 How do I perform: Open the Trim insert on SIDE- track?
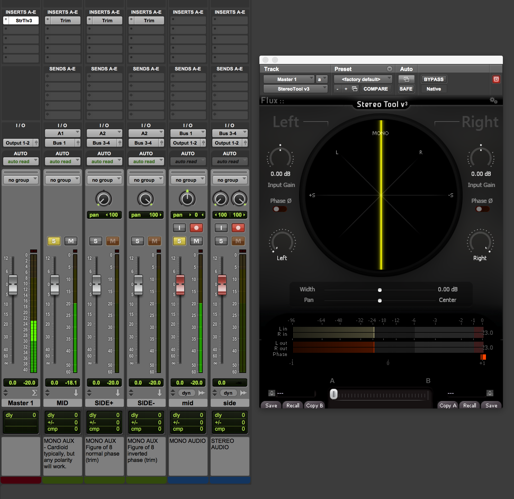click(149, 20)
